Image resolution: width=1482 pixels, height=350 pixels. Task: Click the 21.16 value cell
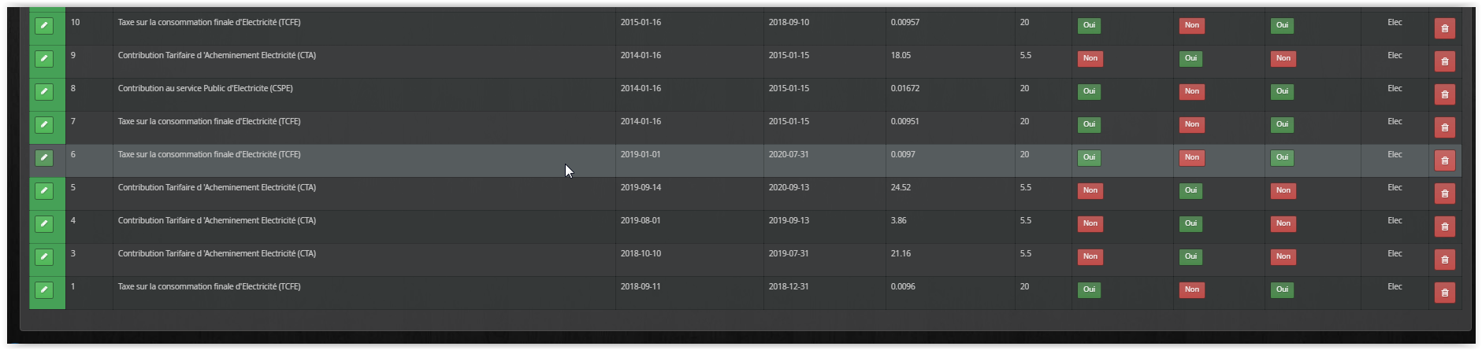pos(901,254)
